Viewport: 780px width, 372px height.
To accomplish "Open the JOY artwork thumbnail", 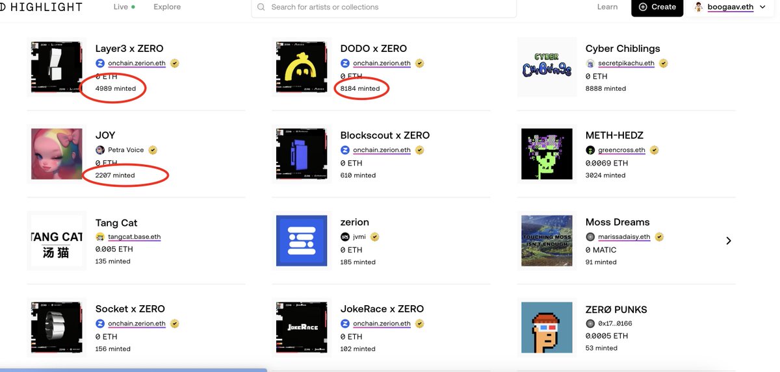I will coord(57,154).
